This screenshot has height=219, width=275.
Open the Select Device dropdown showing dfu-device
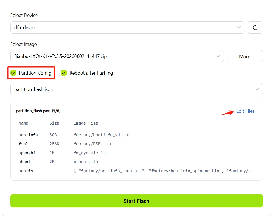point(127,27)
